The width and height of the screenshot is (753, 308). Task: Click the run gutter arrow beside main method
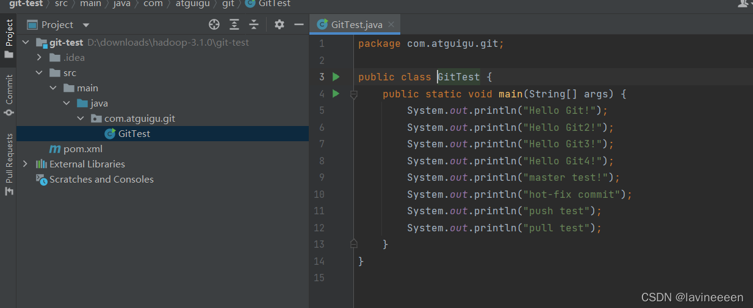(x=336, y=94)
